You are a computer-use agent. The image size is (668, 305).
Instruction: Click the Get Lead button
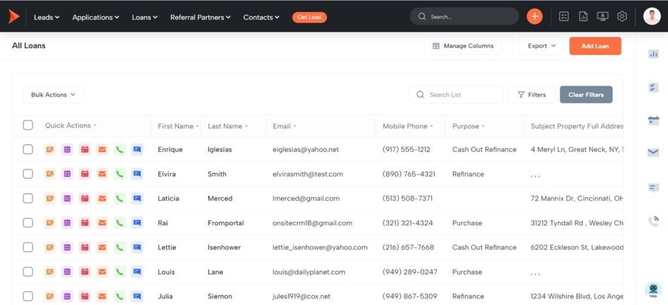point(310,17)
